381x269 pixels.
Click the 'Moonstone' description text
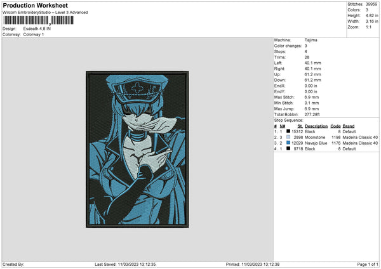(315, 138)
